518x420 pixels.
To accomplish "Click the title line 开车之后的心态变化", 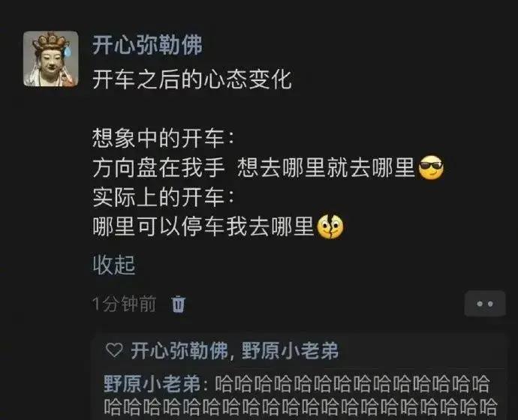I will pyautogui.click(x=192, y=79).
